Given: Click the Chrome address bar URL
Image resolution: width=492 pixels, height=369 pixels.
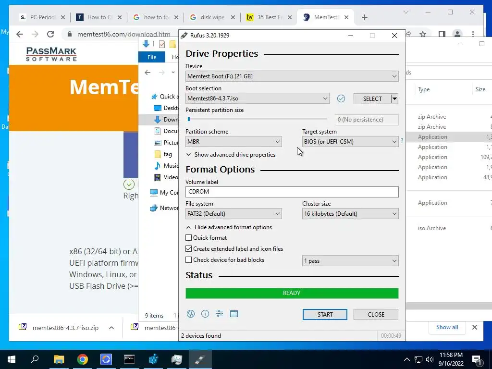Looking at the screenshot, I should pyautogui.click(x=123, y=34).
